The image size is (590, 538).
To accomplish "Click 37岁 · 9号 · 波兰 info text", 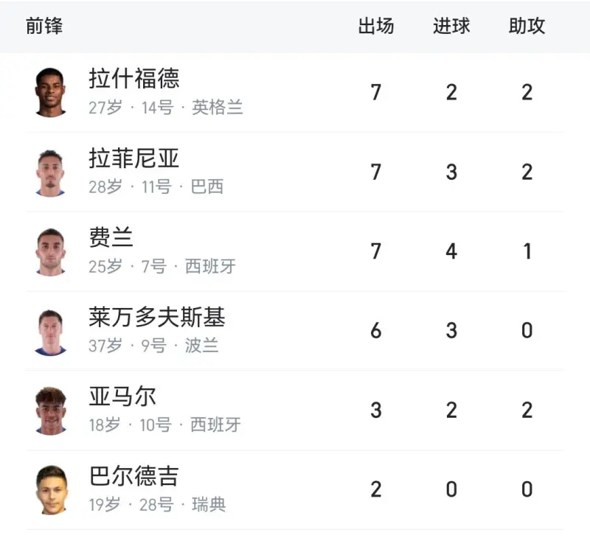I will pos(153,346).
